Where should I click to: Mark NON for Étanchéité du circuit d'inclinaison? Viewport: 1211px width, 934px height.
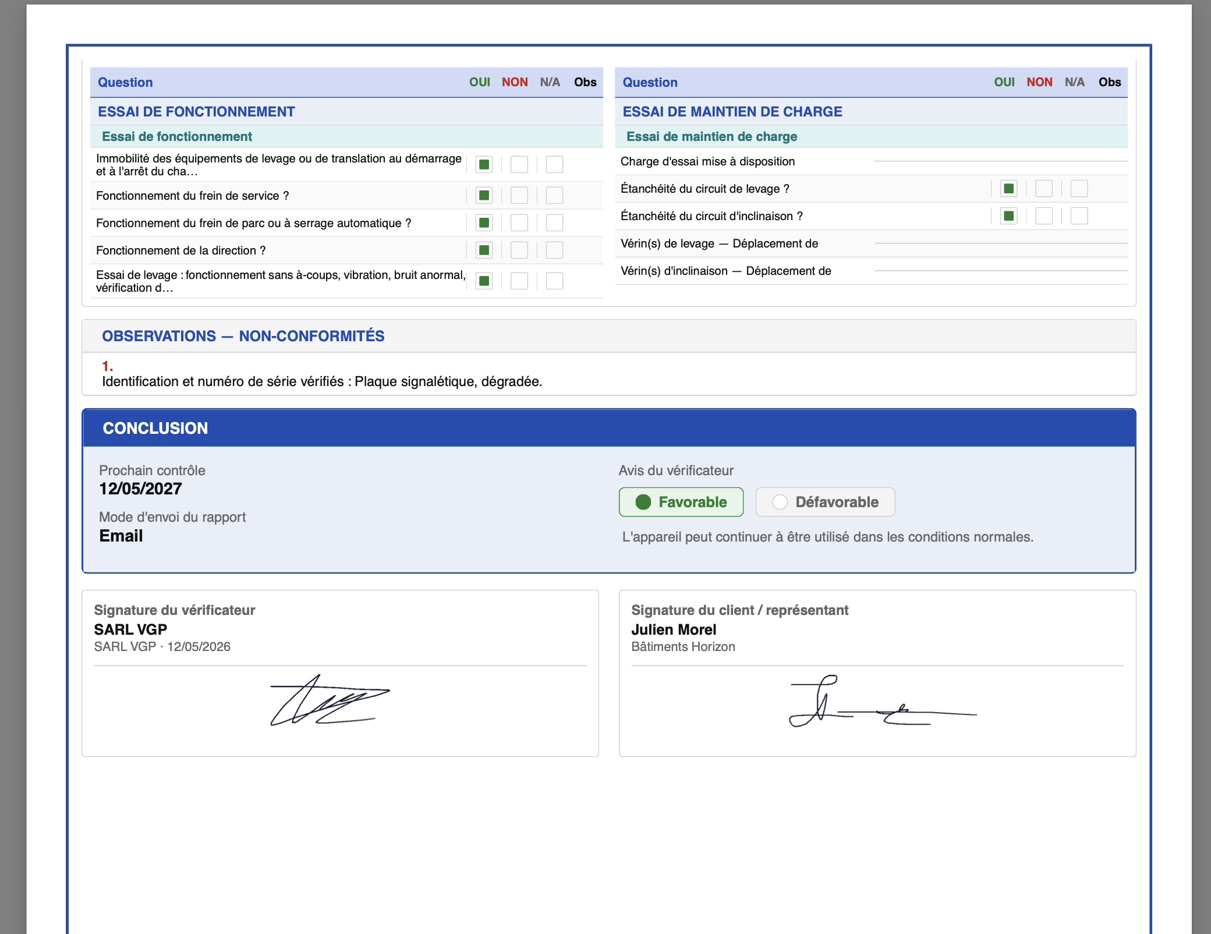[1044, 216]
